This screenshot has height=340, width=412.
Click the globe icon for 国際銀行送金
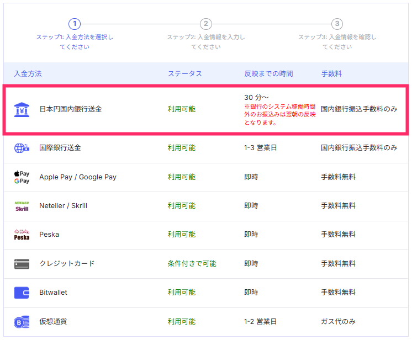tap(22, 148)
